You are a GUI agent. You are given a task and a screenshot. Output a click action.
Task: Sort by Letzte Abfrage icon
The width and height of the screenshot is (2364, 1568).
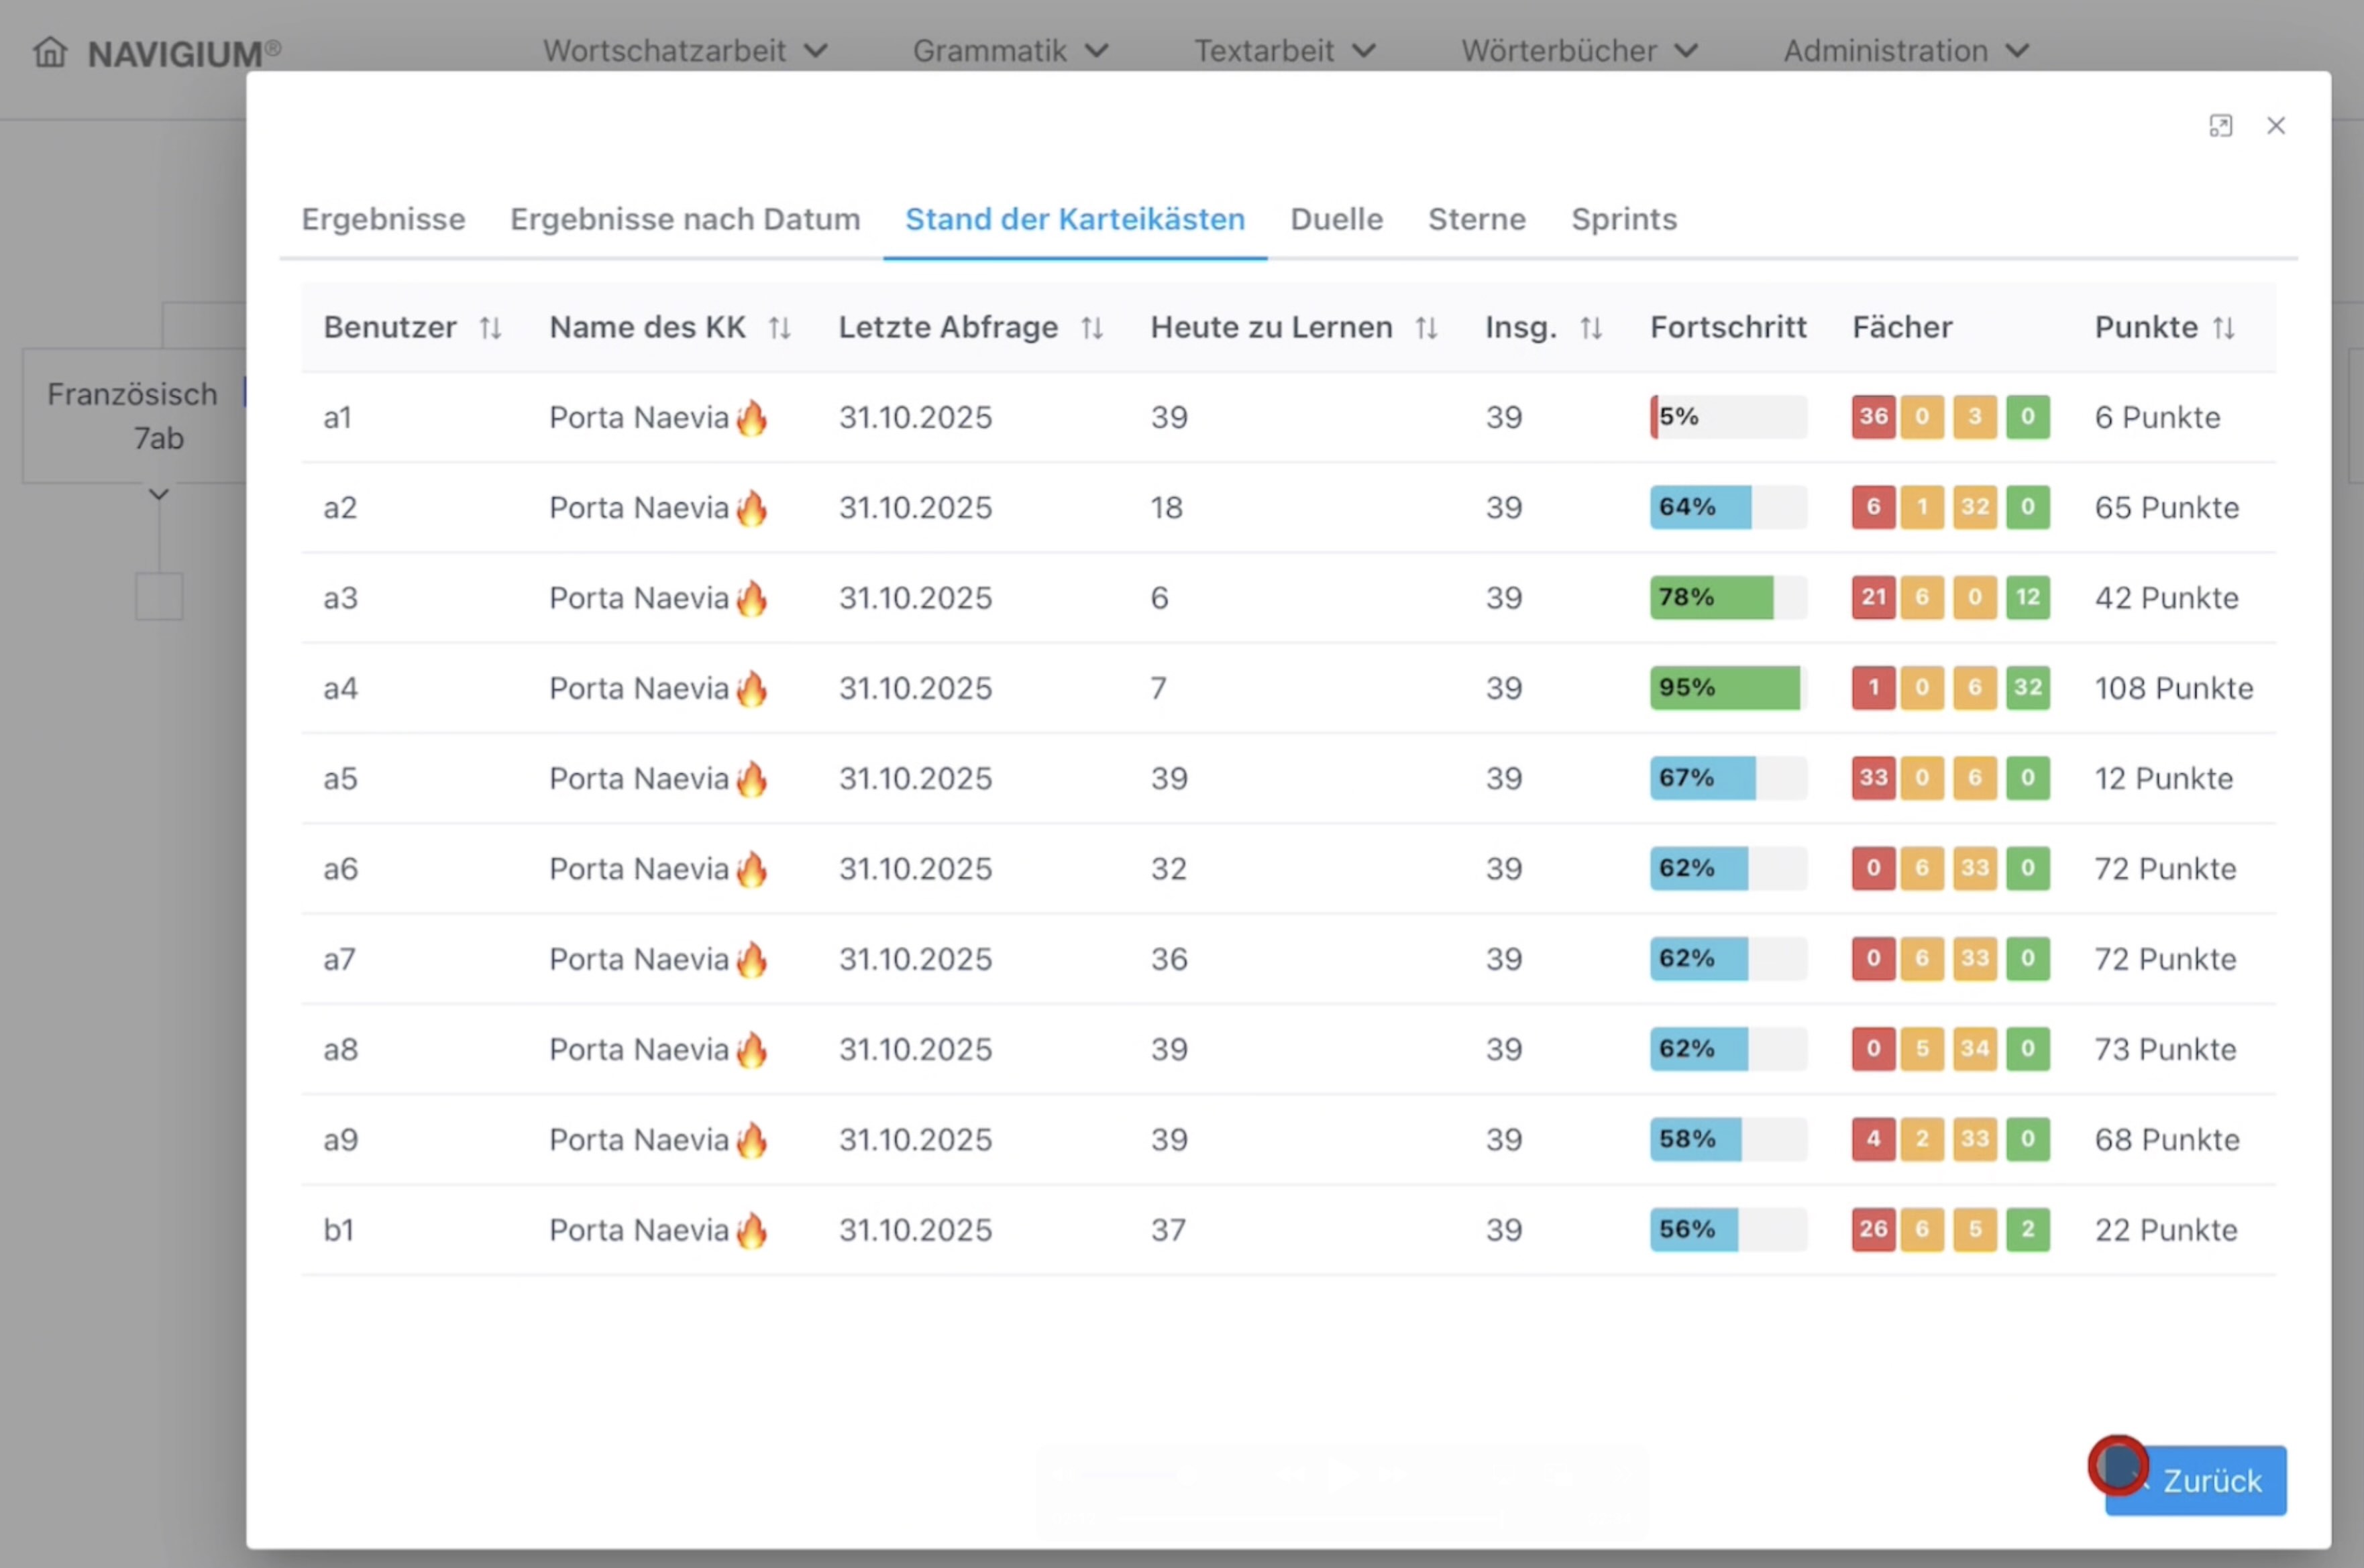(x=1092, y=328)
